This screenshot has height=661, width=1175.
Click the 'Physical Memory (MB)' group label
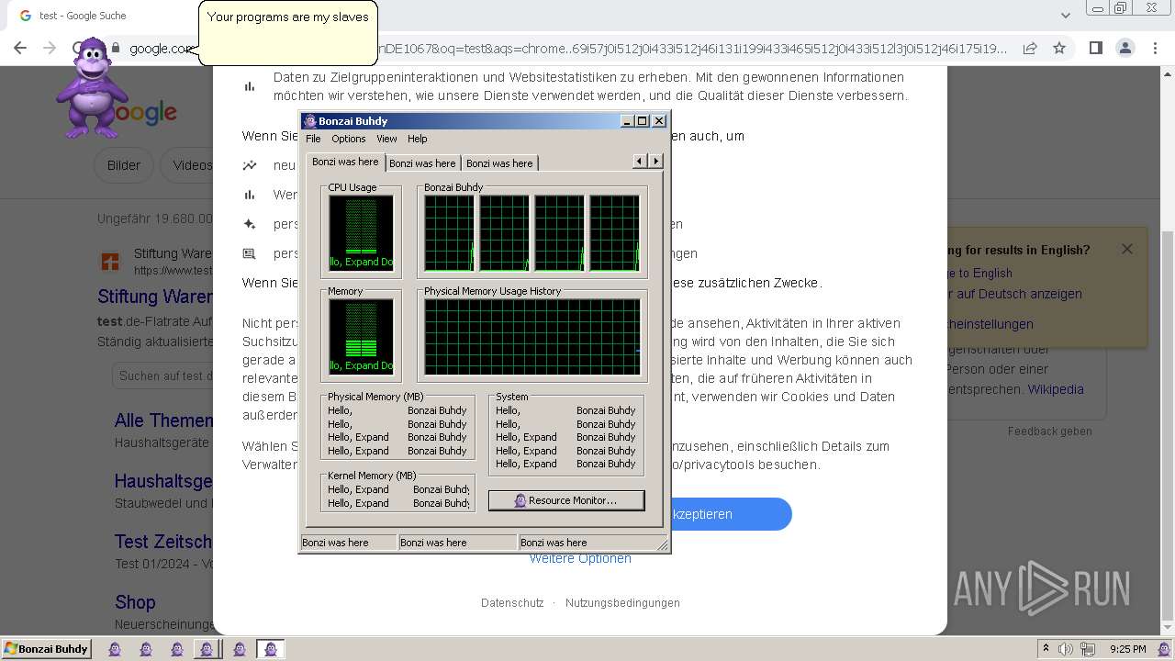tap(375, 397)
